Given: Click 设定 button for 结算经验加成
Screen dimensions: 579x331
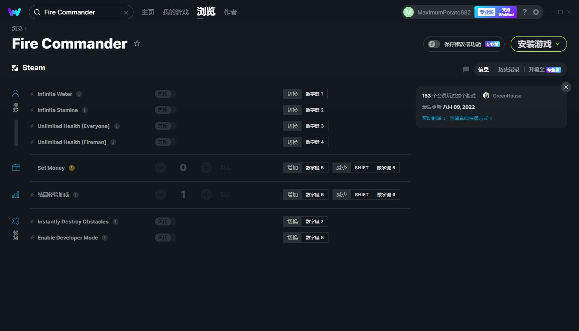Looking at the screenshot, I should 226,195.
